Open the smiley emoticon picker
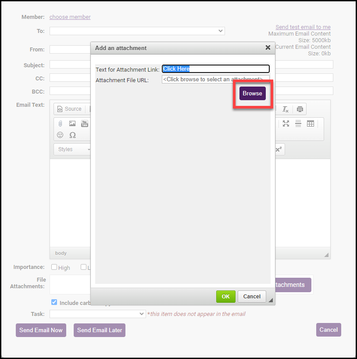 click(60, 135)
